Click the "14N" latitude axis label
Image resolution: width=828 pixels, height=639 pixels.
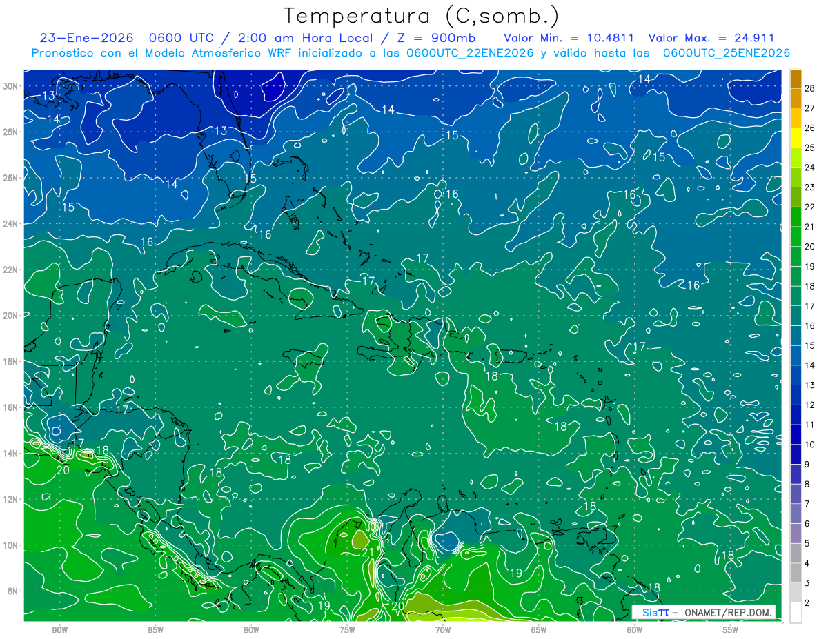click(x=10, y=454)
